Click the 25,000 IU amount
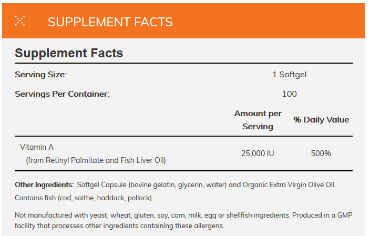Image resolution: width=370 pixels, height=236 pixels. [x=257, y=153]
